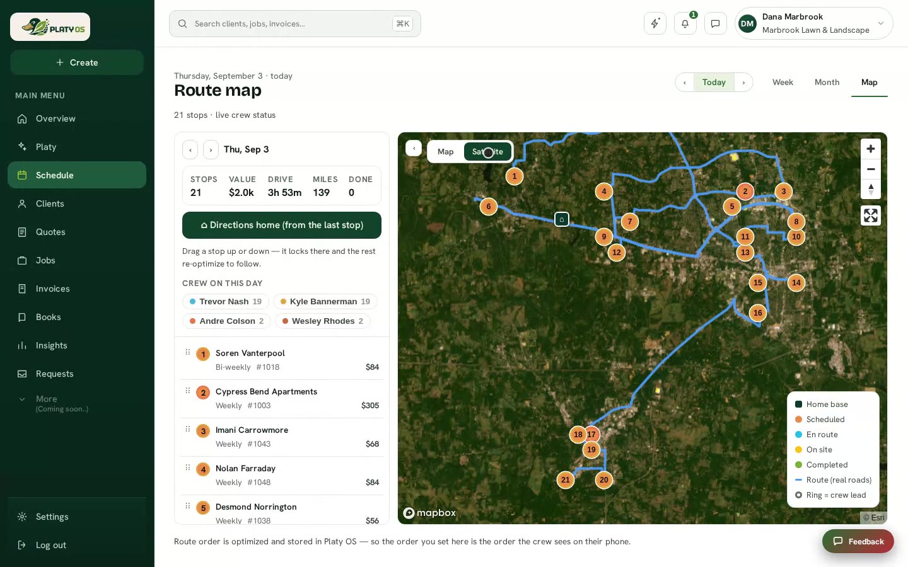Zoom out on the map
The image size is (908, 567).
pos(870,169)
